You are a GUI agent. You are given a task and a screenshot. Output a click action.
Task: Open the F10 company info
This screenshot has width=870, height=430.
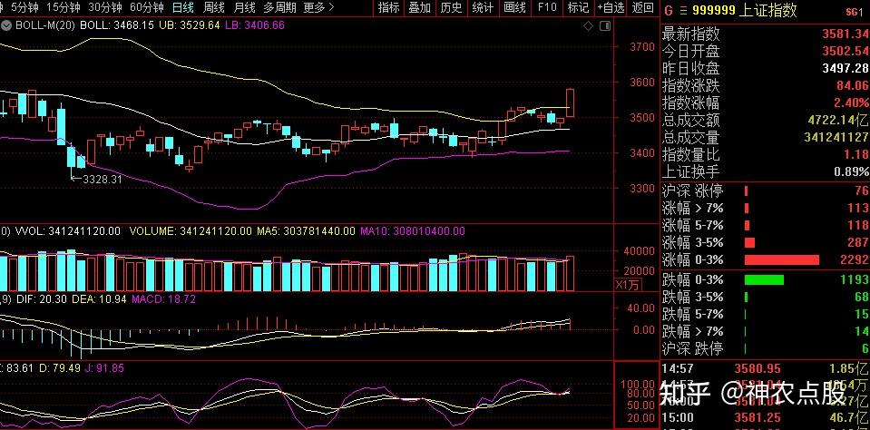pos(546,8)
